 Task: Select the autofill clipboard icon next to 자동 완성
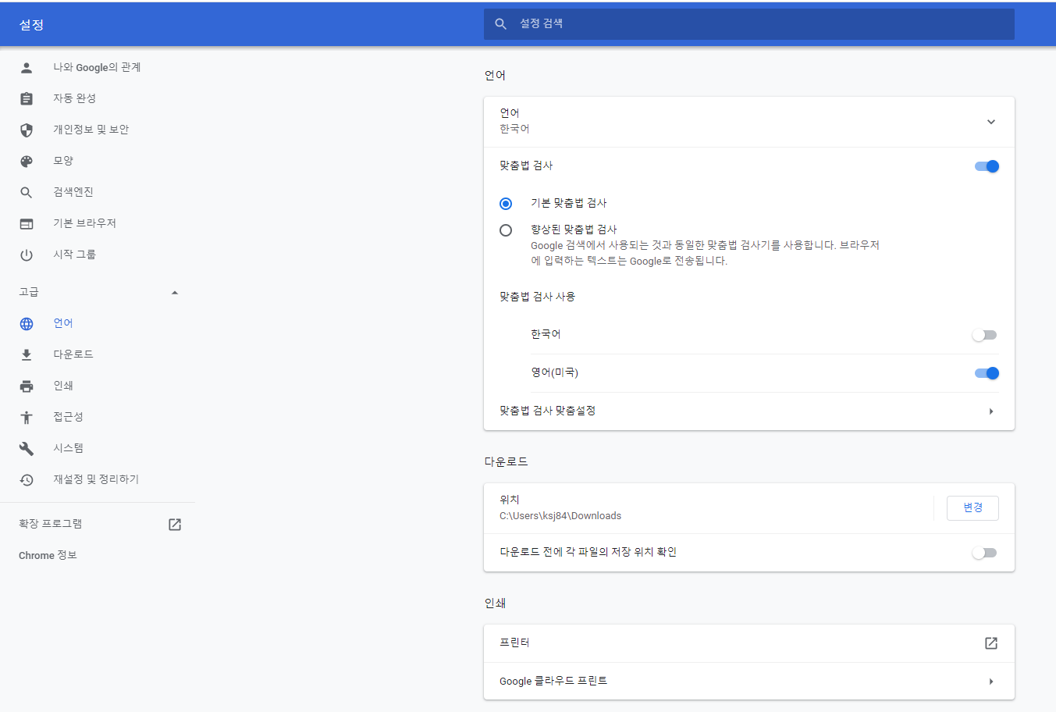tap(27, 98)
